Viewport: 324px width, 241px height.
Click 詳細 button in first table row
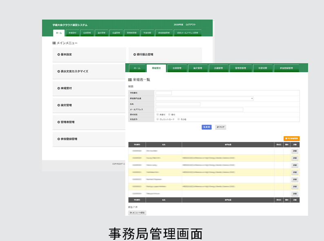click(x=295, y=151)
